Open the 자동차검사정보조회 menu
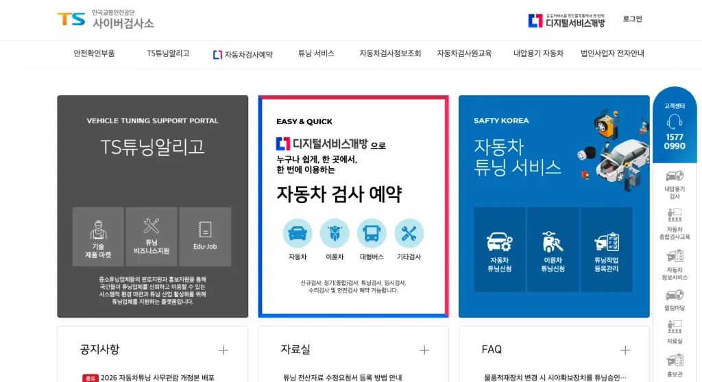Screen dimensions: 702x382 (390, 53)
